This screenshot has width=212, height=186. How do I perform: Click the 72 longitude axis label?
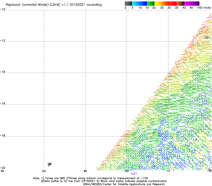(x=168, y=171)
